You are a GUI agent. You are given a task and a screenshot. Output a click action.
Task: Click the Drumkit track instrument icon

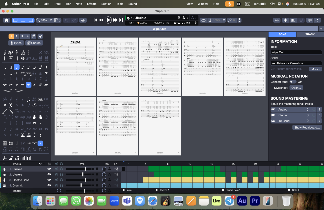point(4,185)
